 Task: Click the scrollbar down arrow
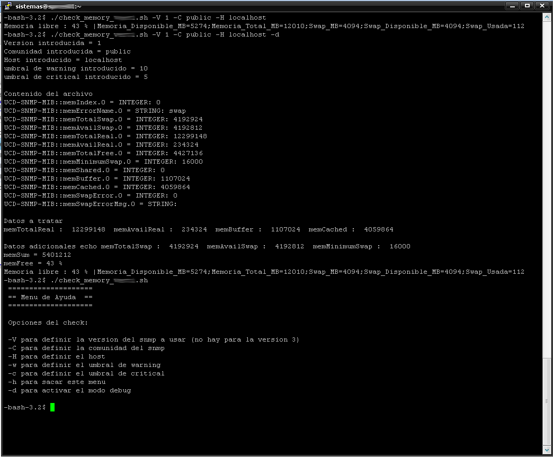547,450
